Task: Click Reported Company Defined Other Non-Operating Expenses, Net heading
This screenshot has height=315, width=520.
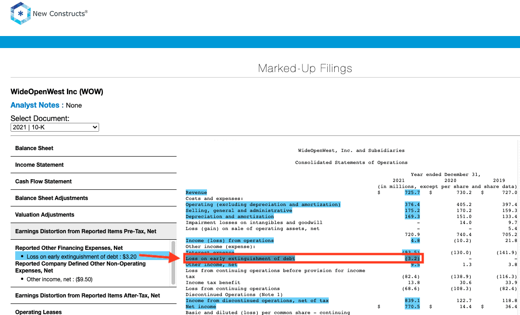Action: click(x=80, y=267)
